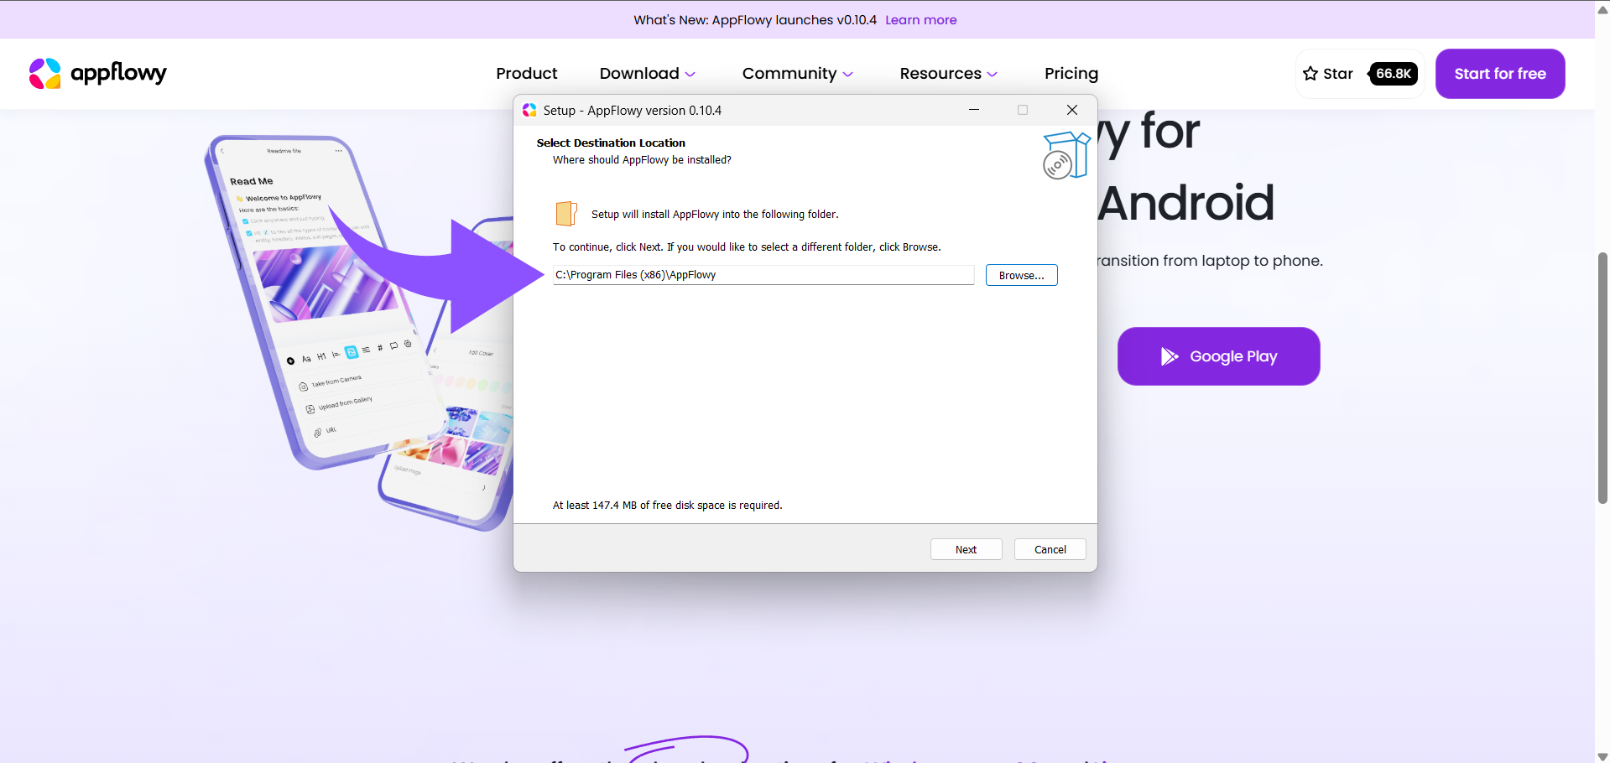The height and width of the screenshot is (763, 1610).
Task: Click the Google Play button
Action: point(1218,356)
